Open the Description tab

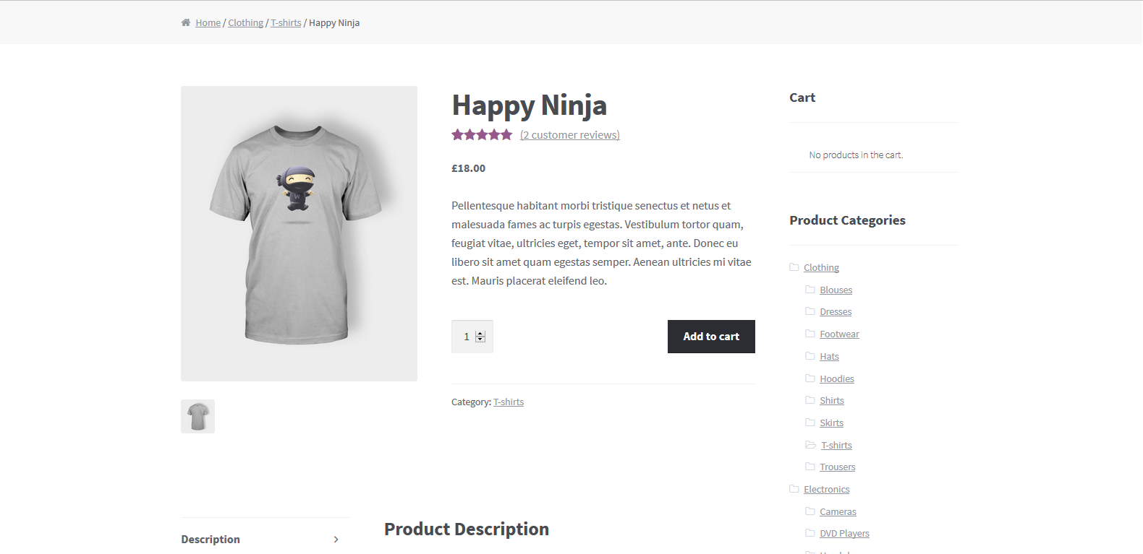pos(211,540)
